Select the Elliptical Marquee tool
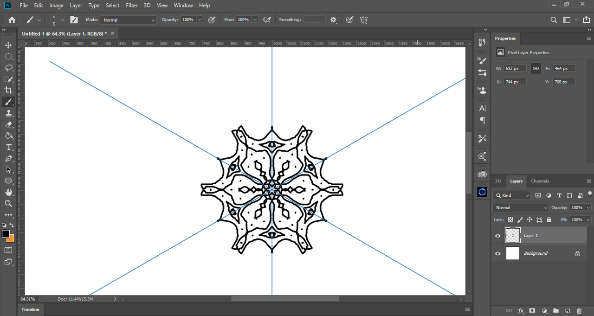The image size is (594, 316). pyautogui.click(x=8, y=56)
